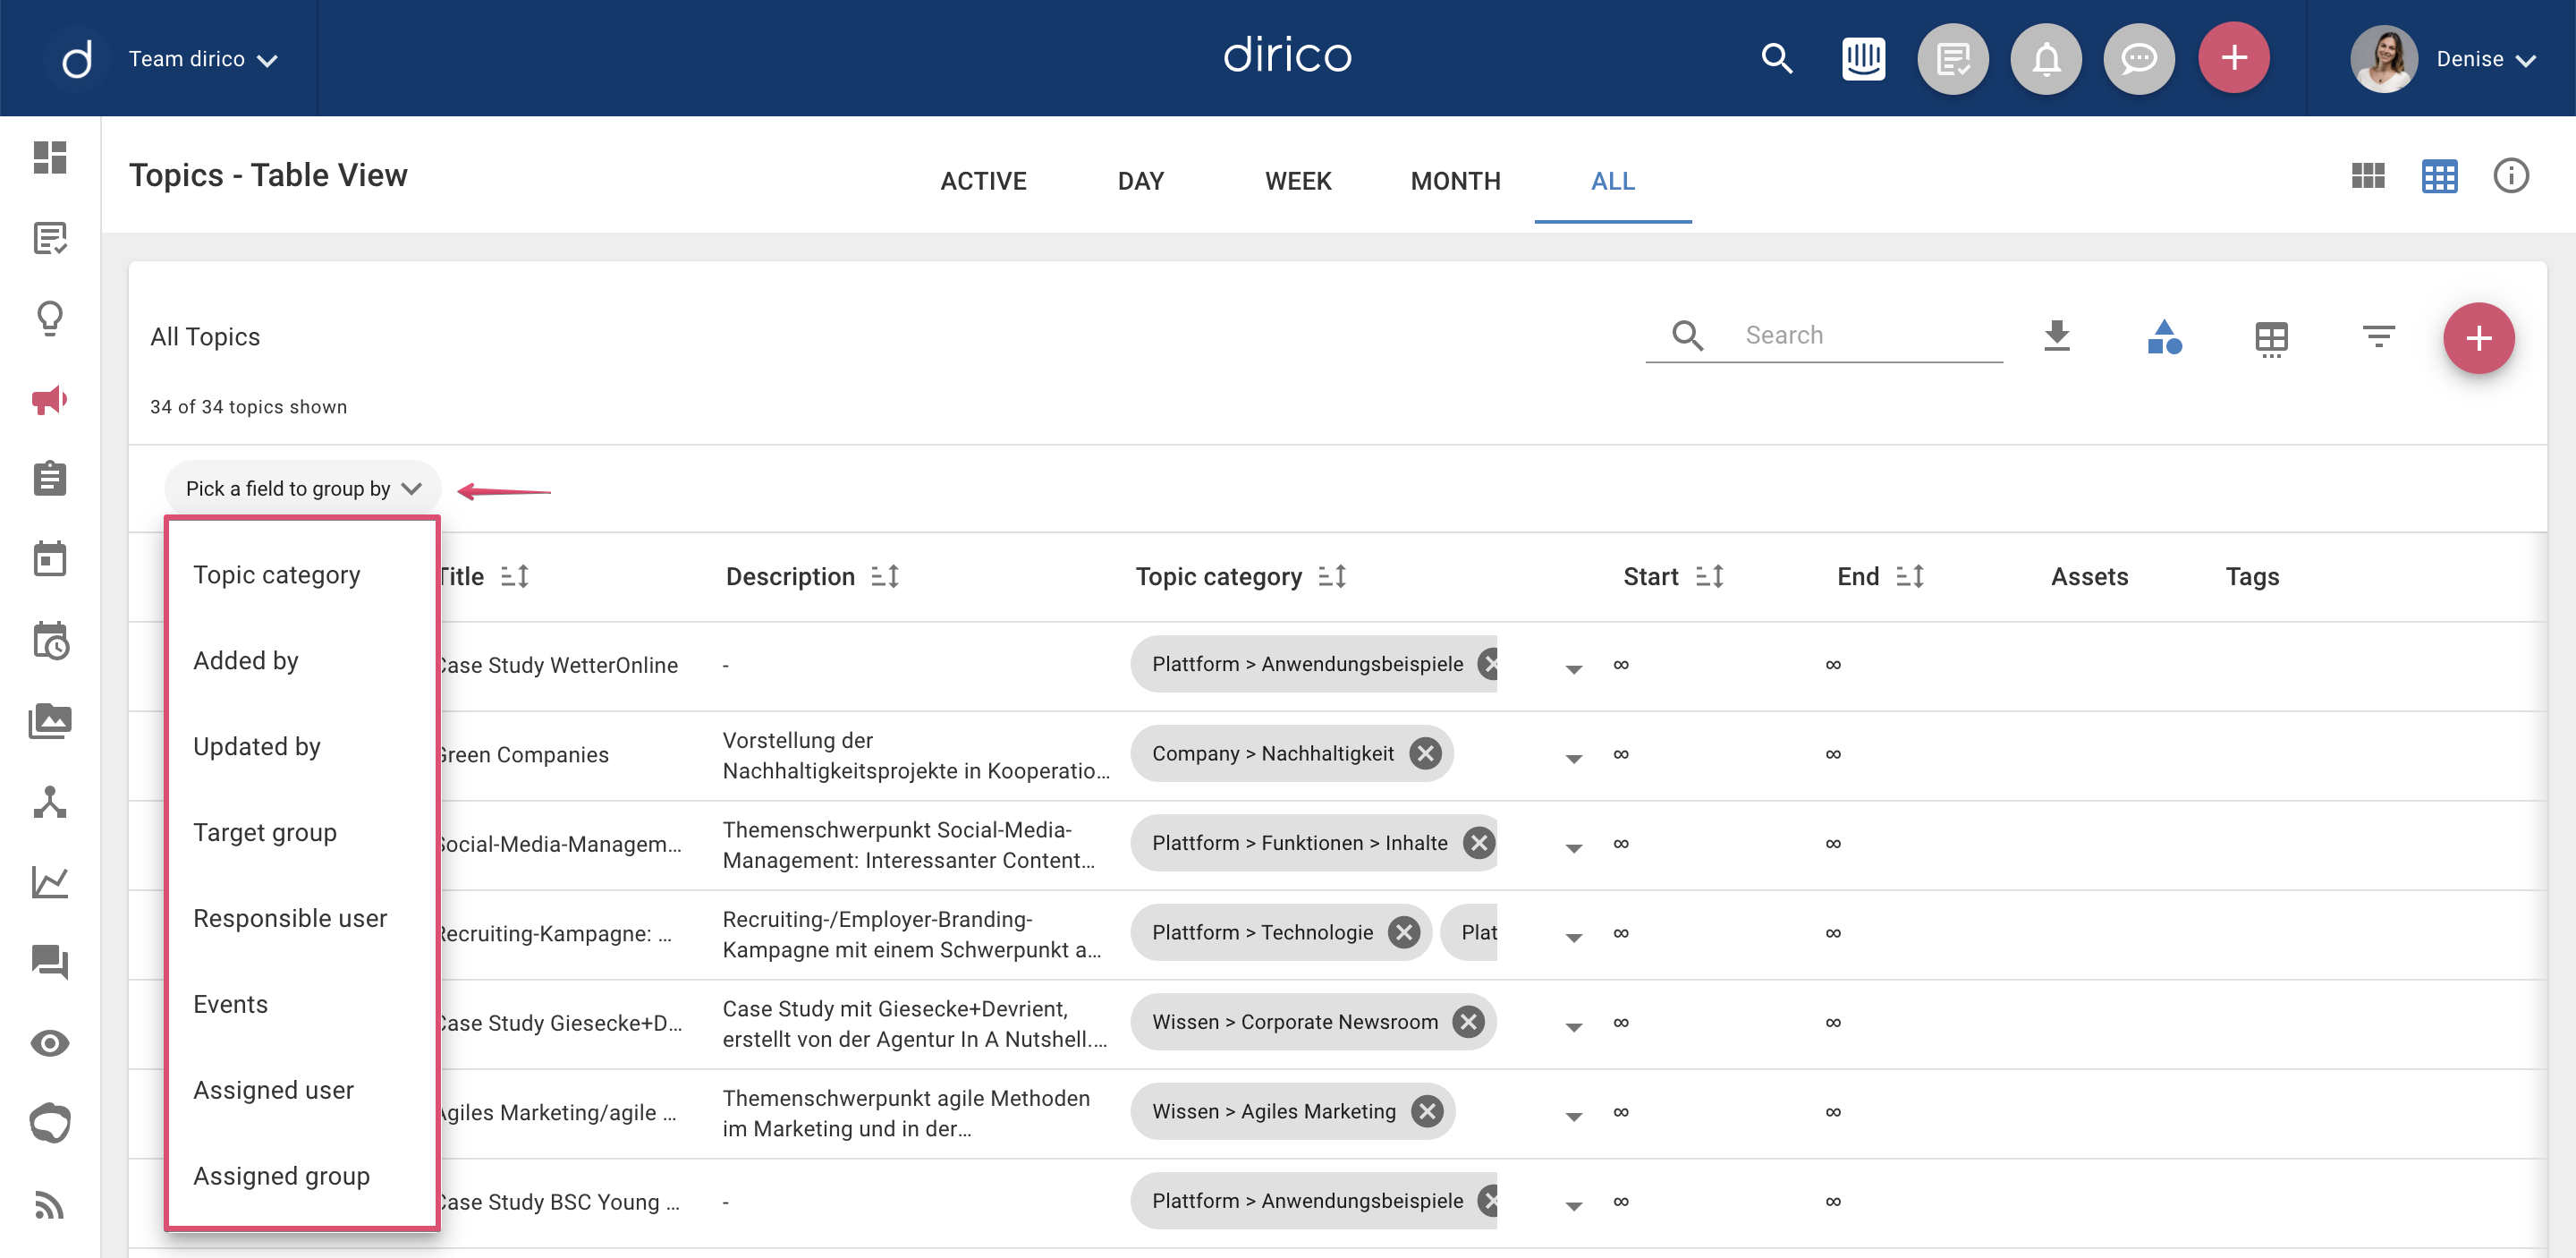Open the media library images icon in the sidebar
2576x1258 pixels.
50,721
